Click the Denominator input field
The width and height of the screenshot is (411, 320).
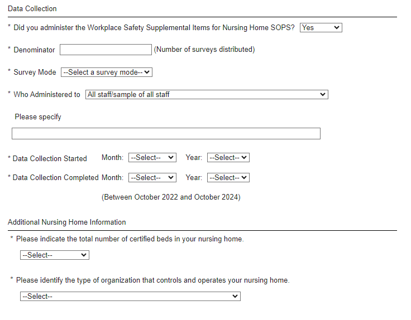tap(106, 50)
